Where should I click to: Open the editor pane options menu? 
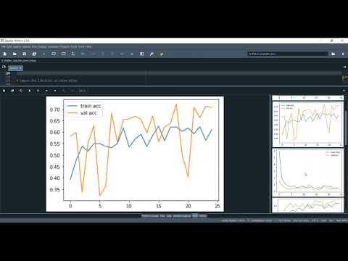click(345, 67)
